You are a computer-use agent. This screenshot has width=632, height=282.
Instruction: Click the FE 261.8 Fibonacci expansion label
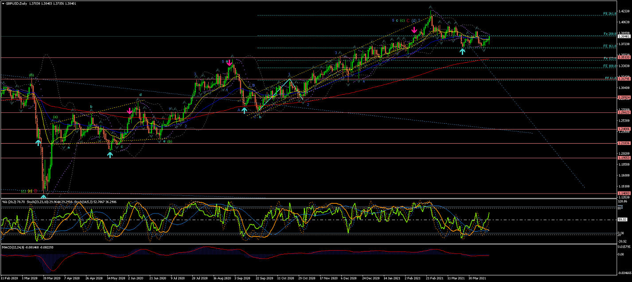[609, 14]
